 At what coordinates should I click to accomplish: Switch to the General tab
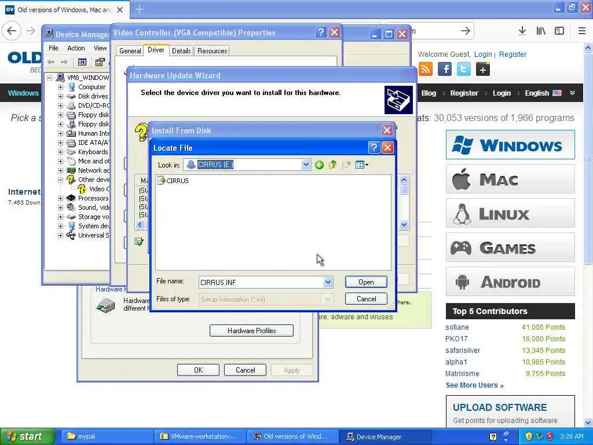(130, 51)
